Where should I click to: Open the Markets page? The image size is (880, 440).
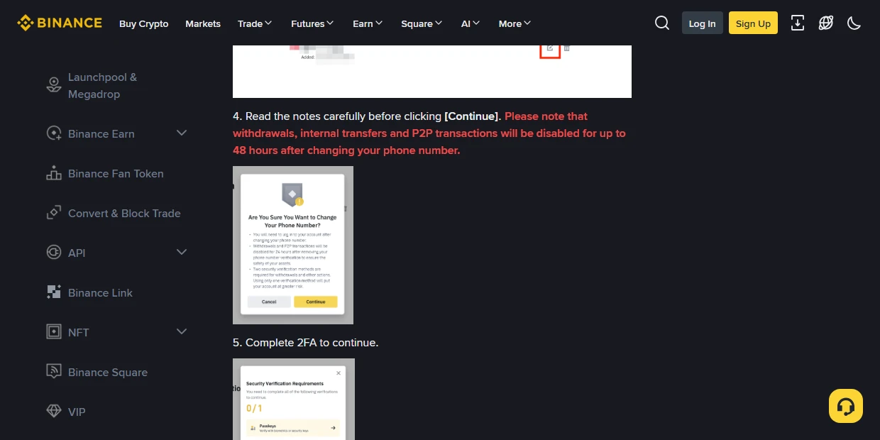[x=203, y=23]
